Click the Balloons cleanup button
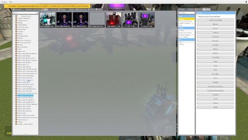 point(215,24)
